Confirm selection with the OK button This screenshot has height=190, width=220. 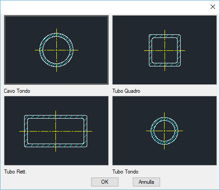click(x=105, y=182)
